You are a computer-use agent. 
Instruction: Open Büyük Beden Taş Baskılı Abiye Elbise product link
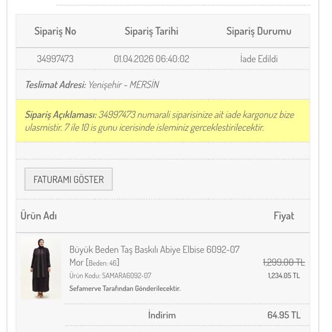pyautogui.click(x=154, y=256)
